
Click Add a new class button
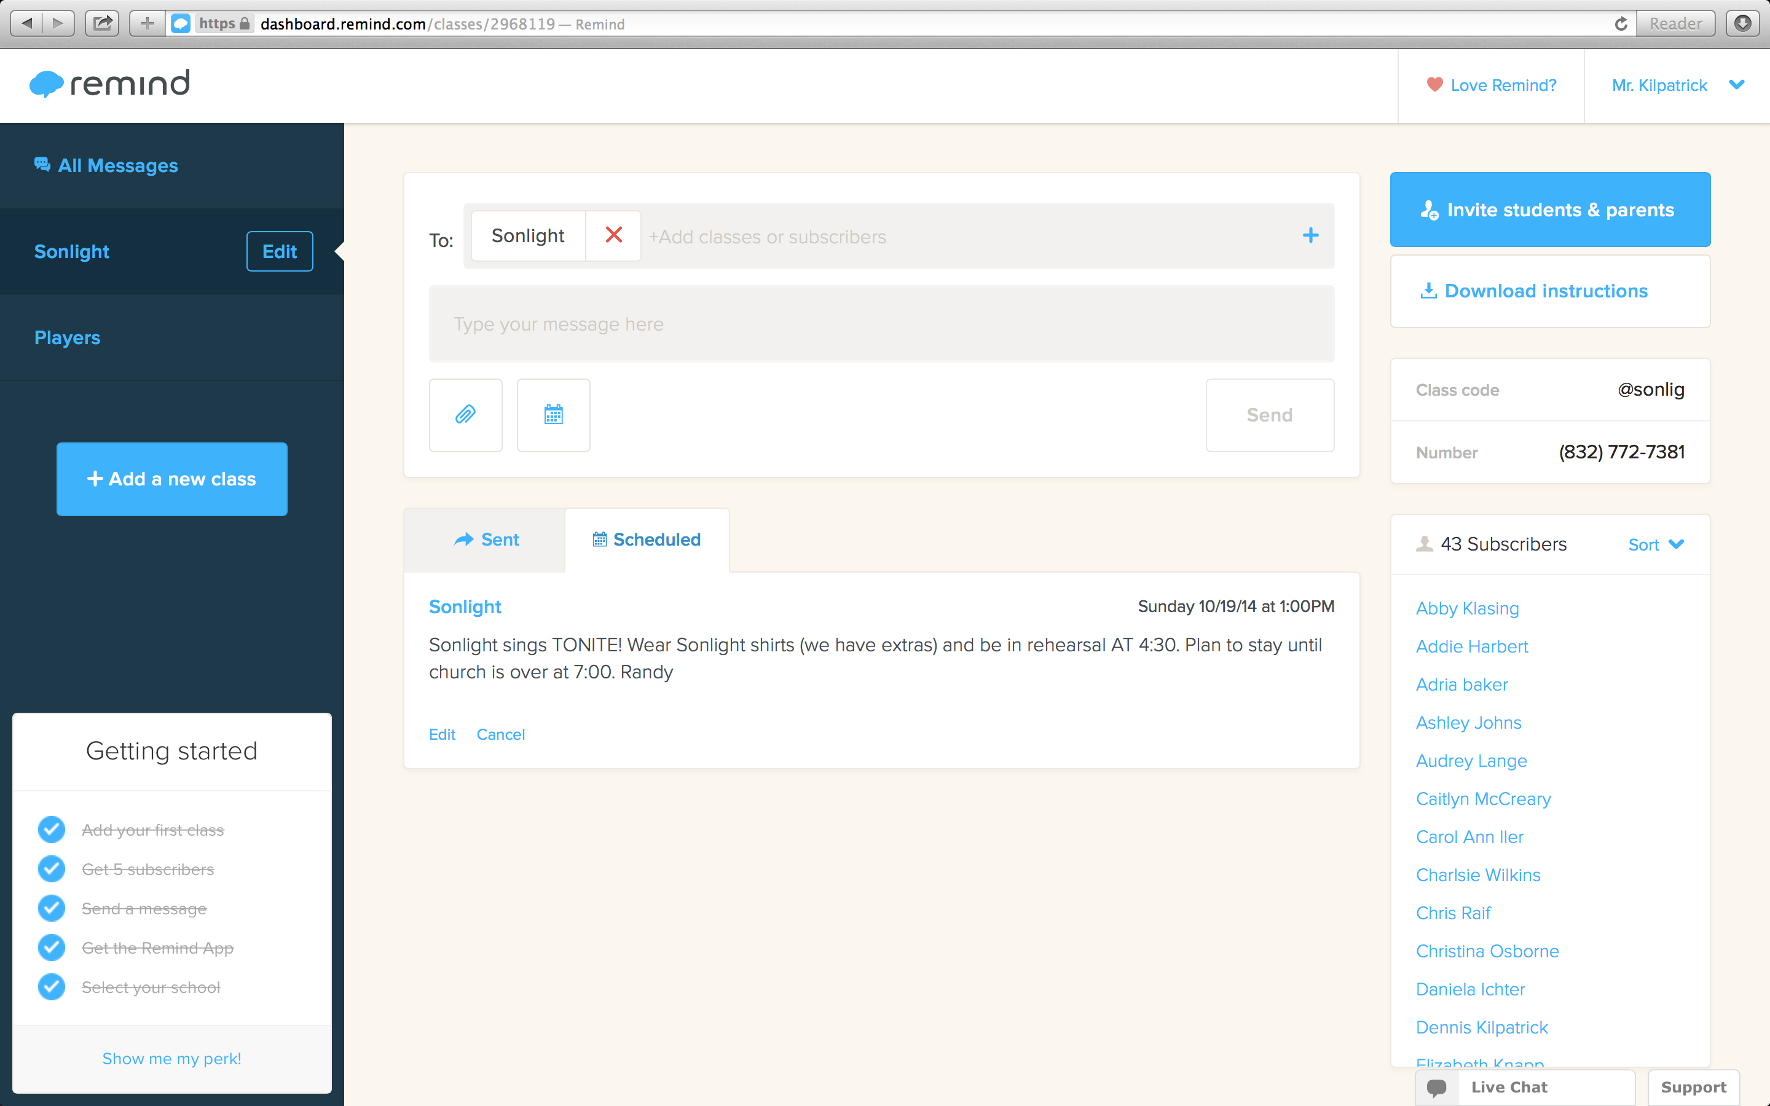(x=172, y=479)
